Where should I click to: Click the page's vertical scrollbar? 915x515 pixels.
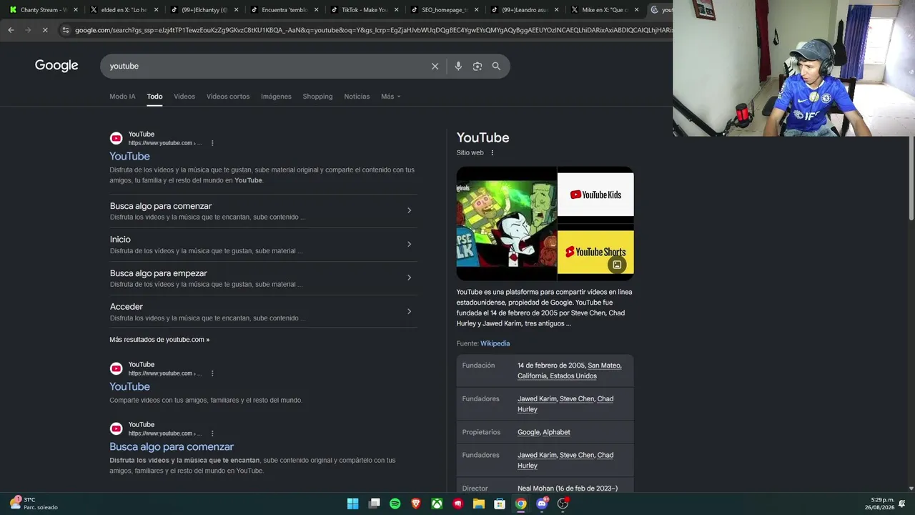click(911, 180)
